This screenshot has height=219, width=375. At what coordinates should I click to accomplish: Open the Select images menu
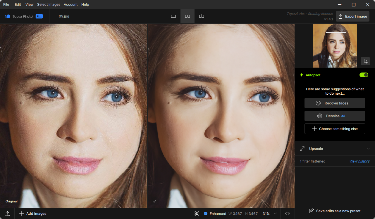click(49, 5)
